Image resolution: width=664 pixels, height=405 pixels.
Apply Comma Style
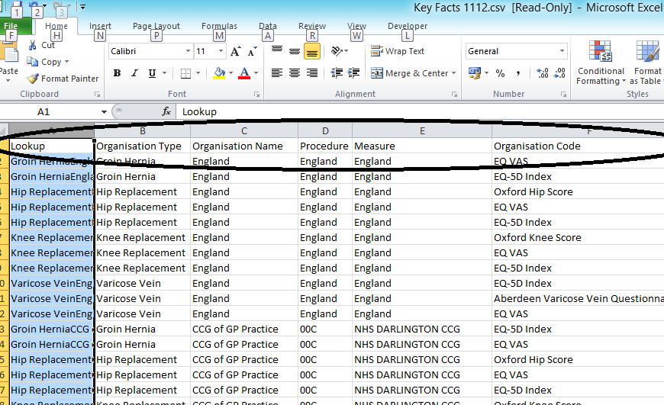[x=518, y=73]
